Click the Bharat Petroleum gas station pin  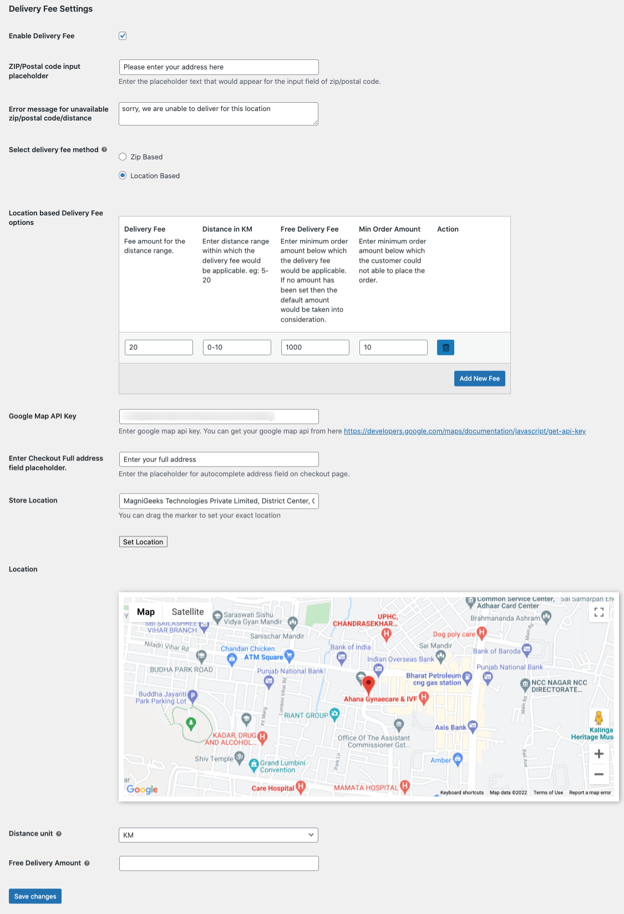(x=467, y=677)
